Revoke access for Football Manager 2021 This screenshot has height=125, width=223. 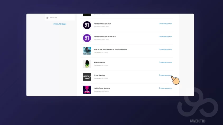165,24
